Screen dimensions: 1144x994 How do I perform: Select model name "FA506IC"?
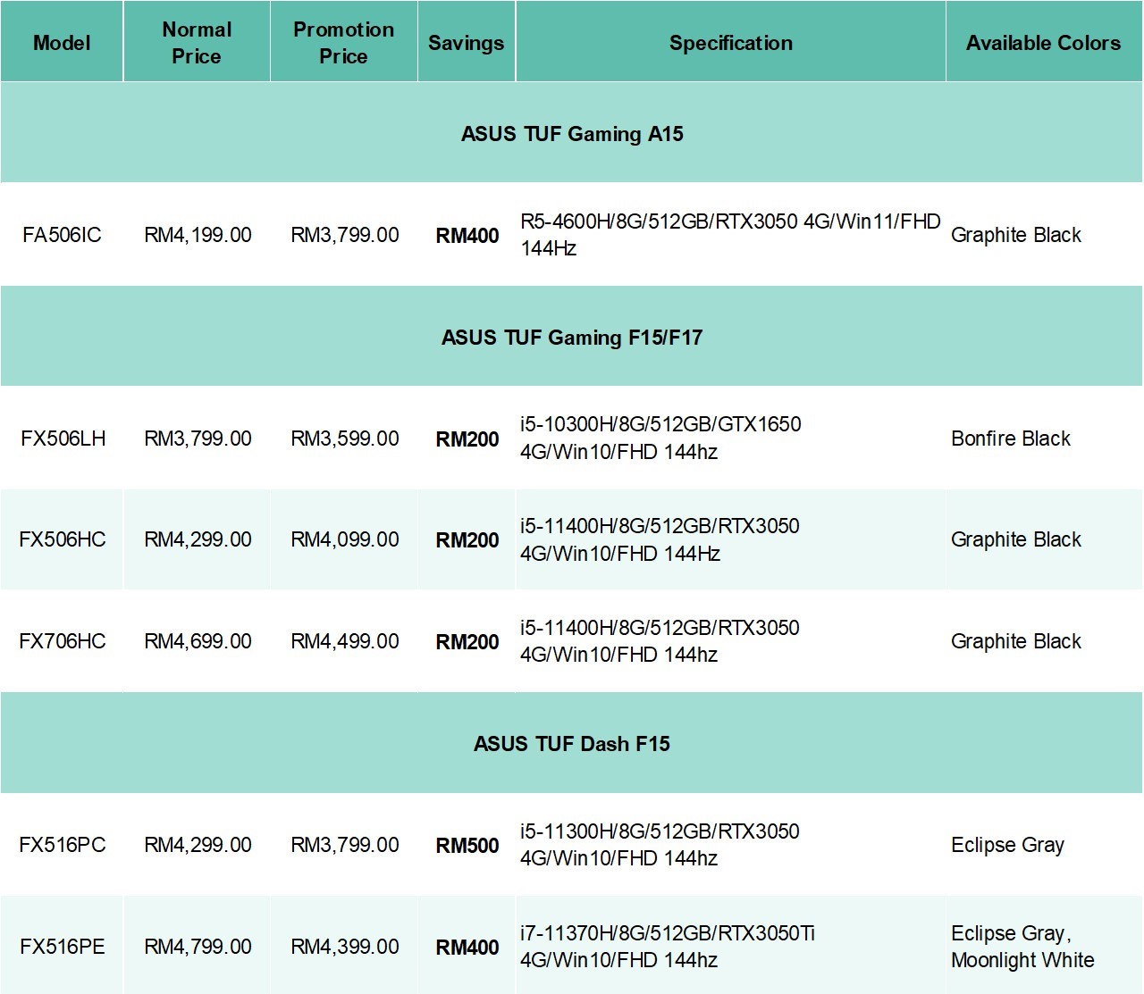62,235
